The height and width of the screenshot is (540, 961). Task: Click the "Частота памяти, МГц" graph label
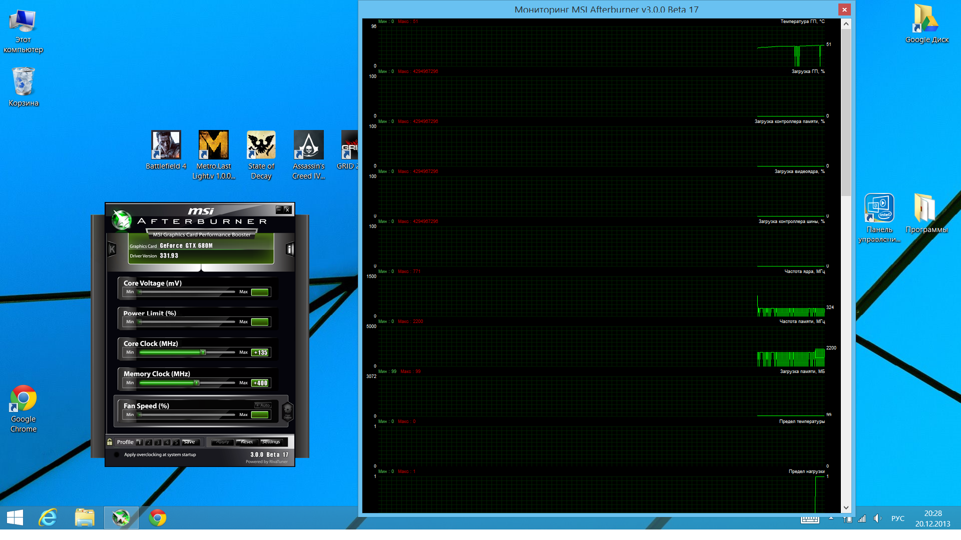point(802,321)
